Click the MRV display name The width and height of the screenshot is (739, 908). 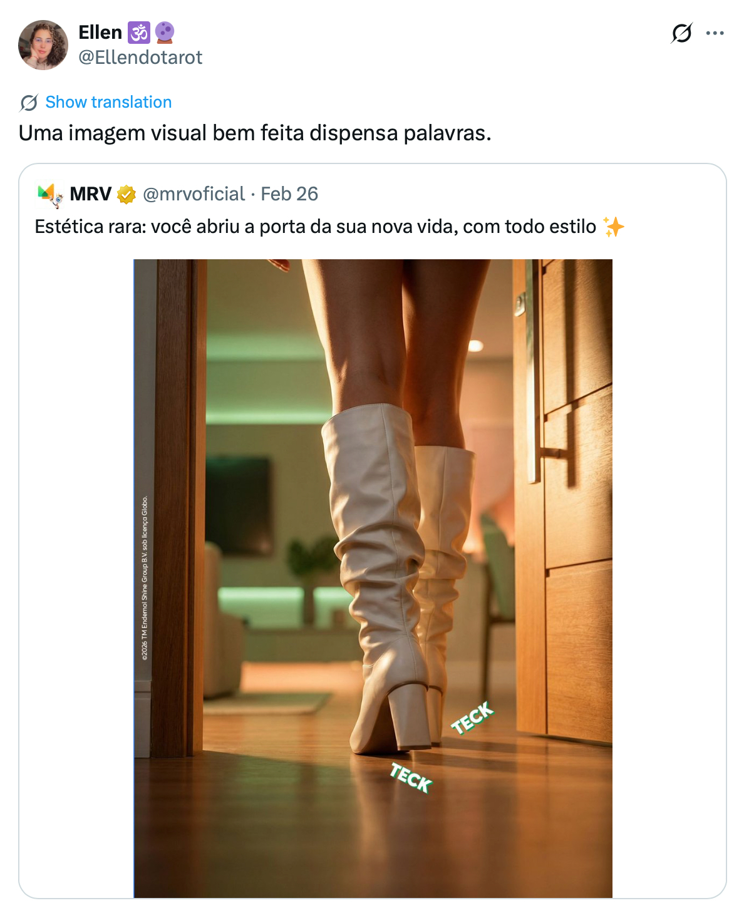coord(91,194)
